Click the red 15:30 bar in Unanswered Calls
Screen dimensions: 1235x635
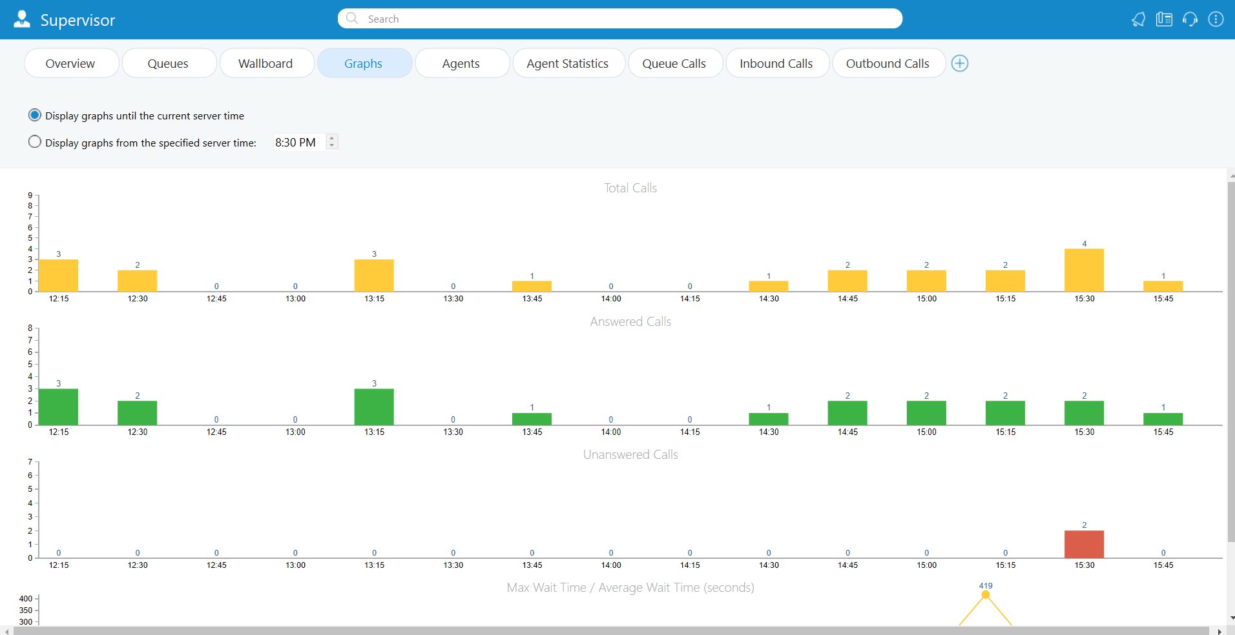pyautogui.click(x=1084, y=544)
